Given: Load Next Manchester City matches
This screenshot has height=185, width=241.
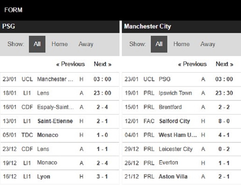Looking at the screenshot, I should pos(224,64).
